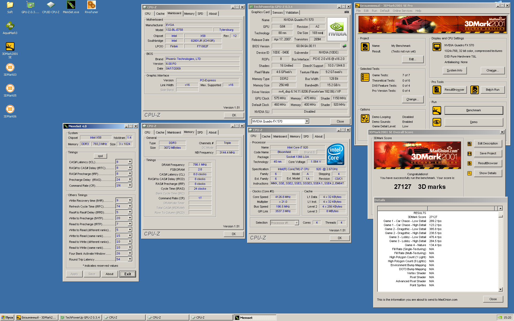The width and height of the screenshot is (514, 321).
Task: Open the Run menu in 3DMark2001
Action: click(374, 11)
